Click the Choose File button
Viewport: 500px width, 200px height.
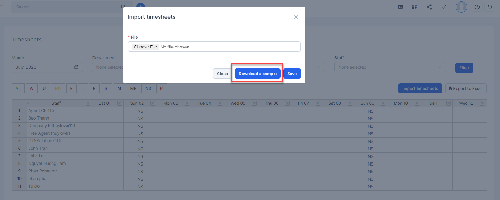coord(146,47)
